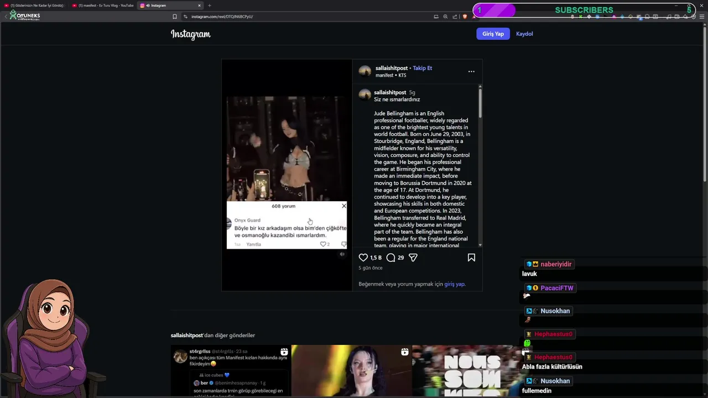Viewport: 708px width, 398px height.
Task: Click the Brave Rewards triangle icon
Action: point(473,17)
